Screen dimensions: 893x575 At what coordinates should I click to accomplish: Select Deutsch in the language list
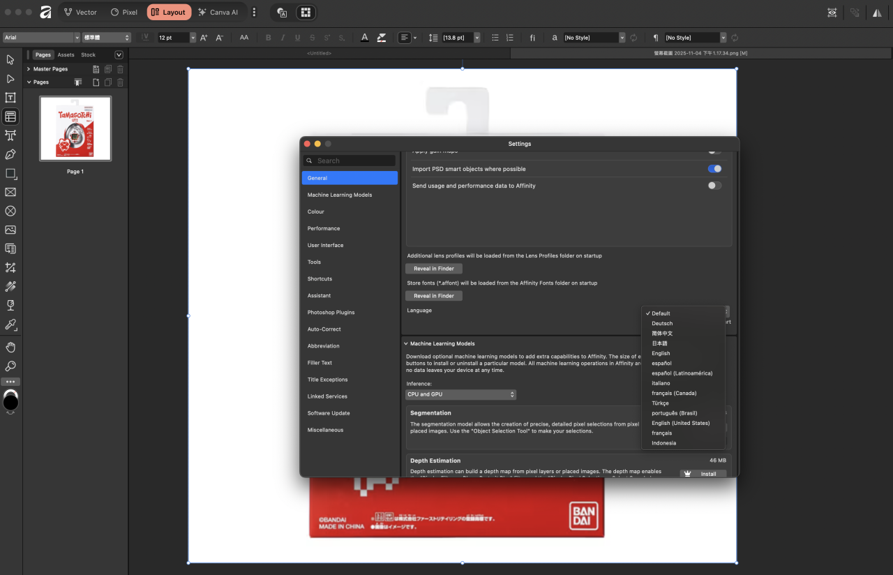(x=661, y=323)
